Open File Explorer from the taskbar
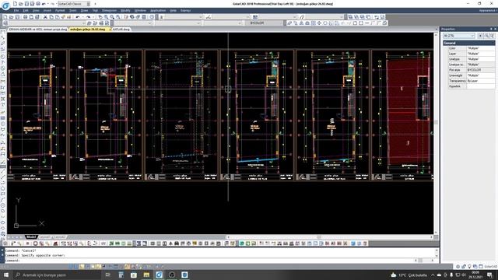This screenshot has width=498, height=280. tap(146, 275)
